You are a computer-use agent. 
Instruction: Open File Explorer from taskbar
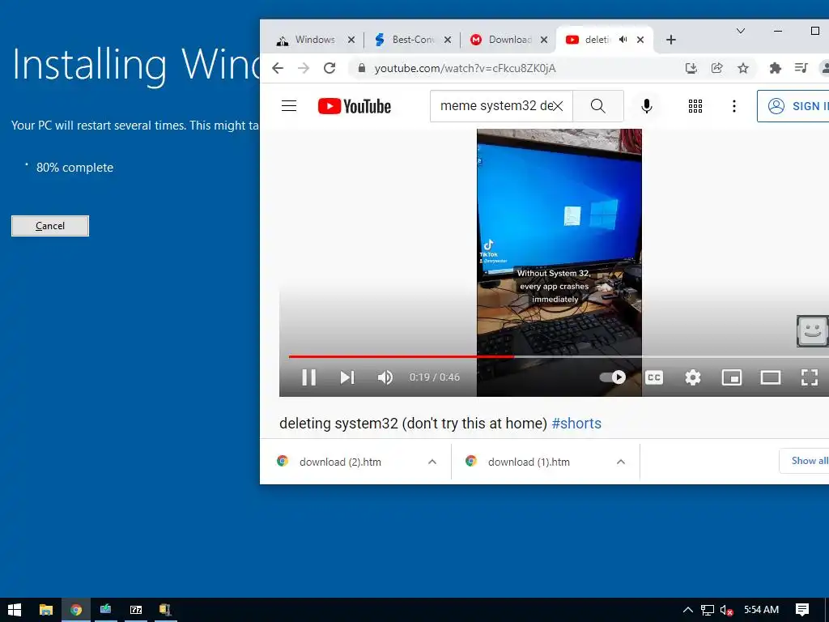[x=46, y=610]
